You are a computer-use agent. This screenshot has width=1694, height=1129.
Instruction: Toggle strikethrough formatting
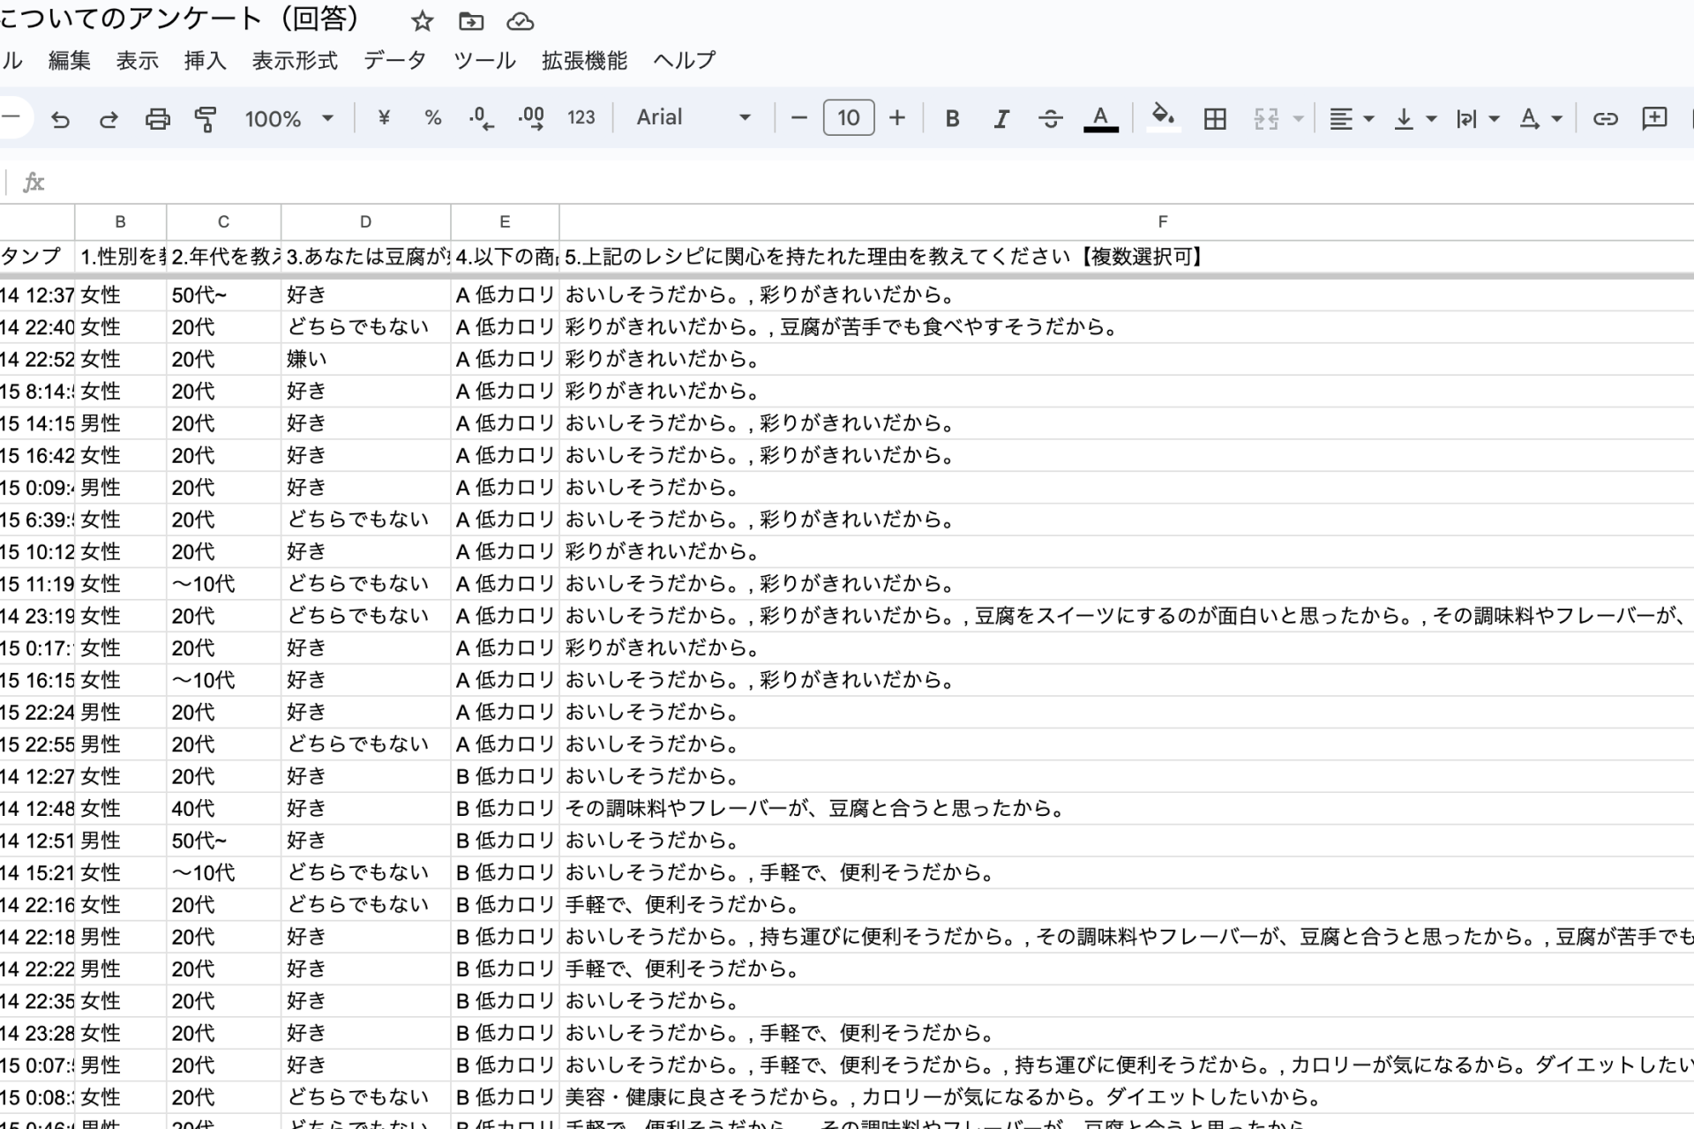pyautogui.click(x=1050, y=118)
